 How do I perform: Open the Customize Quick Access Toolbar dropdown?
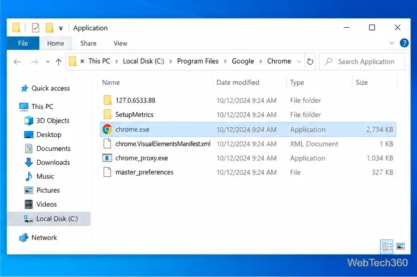pos(61,28)
